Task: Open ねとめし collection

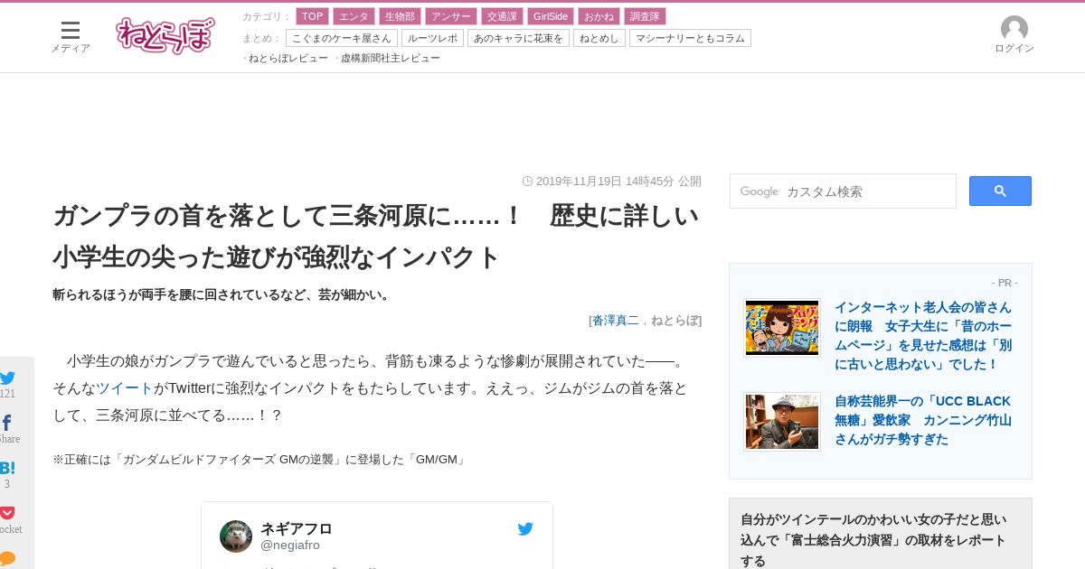Action: click(599, 38)
